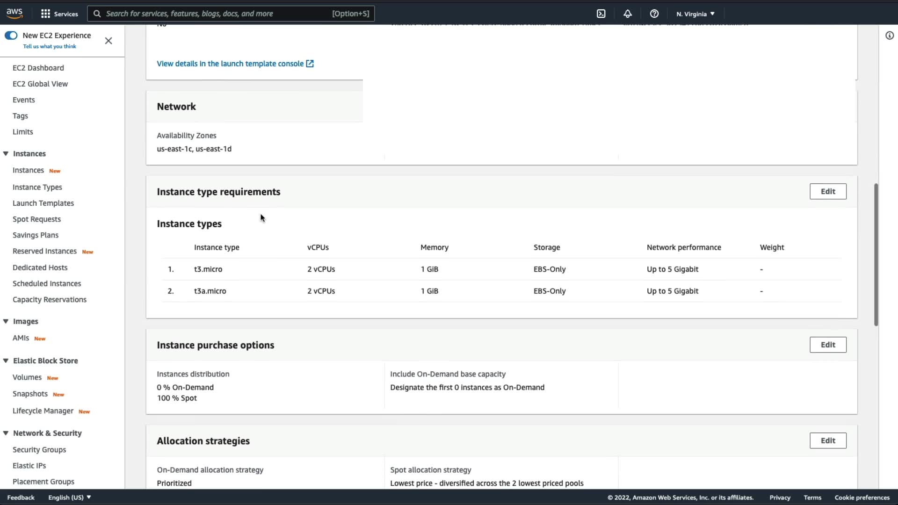Screen dimensions: 898x505
Task: Click the external link icon by launch template console
Action: (x=310, y=64)
